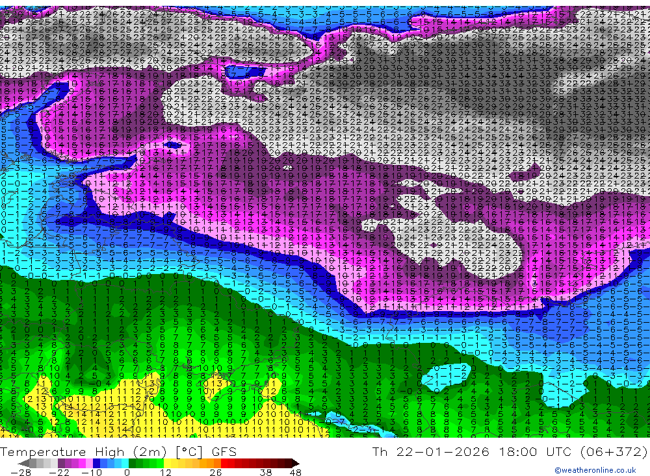Click the '[°C]' unit label
The width and height of the screenshot is (650, 476).
189,452
